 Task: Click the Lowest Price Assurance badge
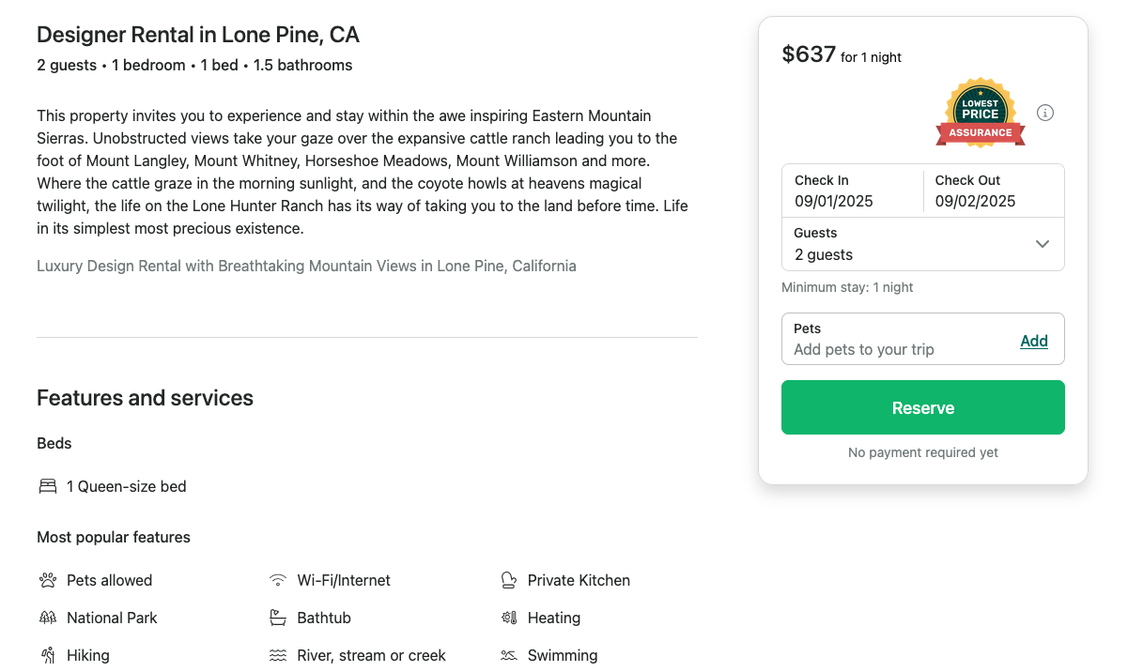[x=980, y=113]
